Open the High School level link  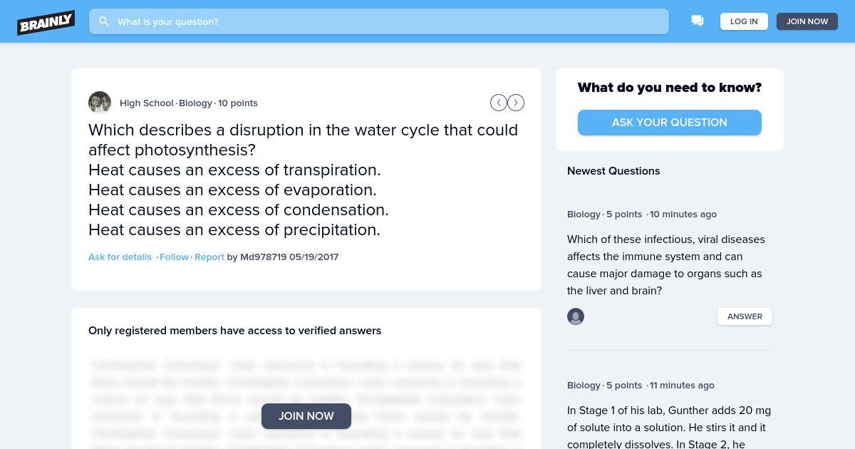(147, 103)
